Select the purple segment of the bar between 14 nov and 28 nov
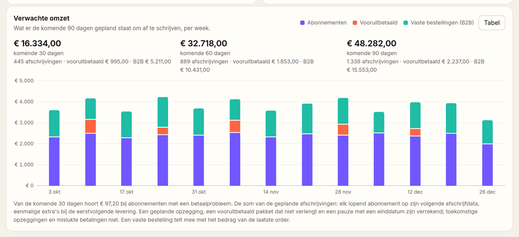Image resolution: width=519 pixels, height=237 pixels. click(307, 160)
